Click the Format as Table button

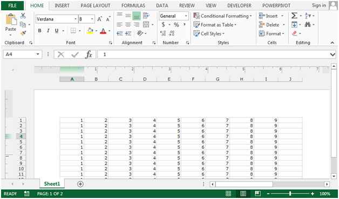[x=215, y=25]
